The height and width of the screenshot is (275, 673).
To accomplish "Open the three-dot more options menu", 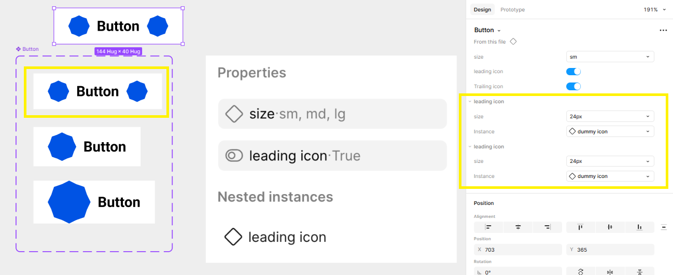I will (663, 31).
